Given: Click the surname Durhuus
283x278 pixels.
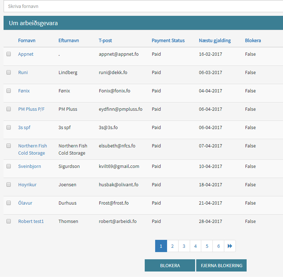Looking at the screenshot, I should pos(67,203).
